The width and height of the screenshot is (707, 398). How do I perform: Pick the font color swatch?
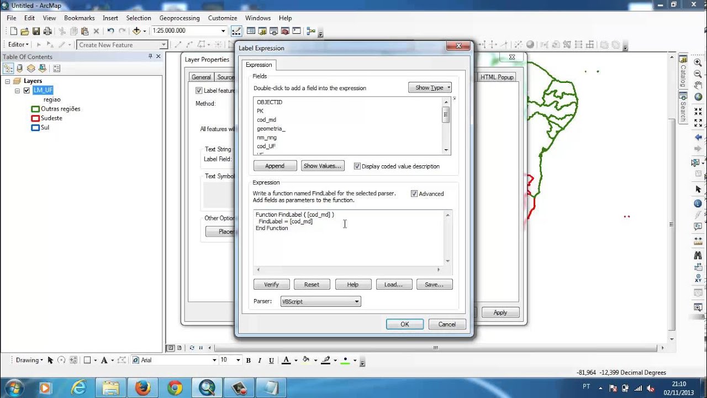click(x=286, y=360)
